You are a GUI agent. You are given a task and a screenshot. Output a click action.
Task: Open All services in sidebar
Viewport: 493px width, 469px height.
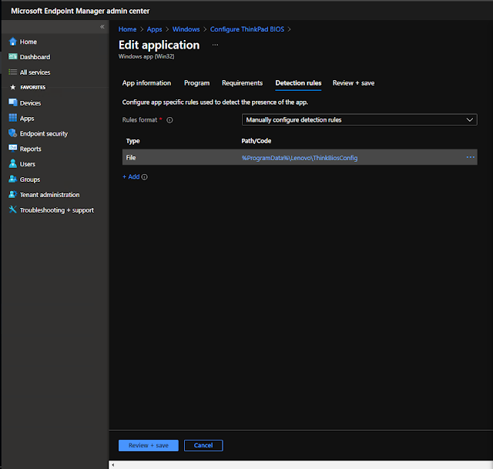click(35, 72)
